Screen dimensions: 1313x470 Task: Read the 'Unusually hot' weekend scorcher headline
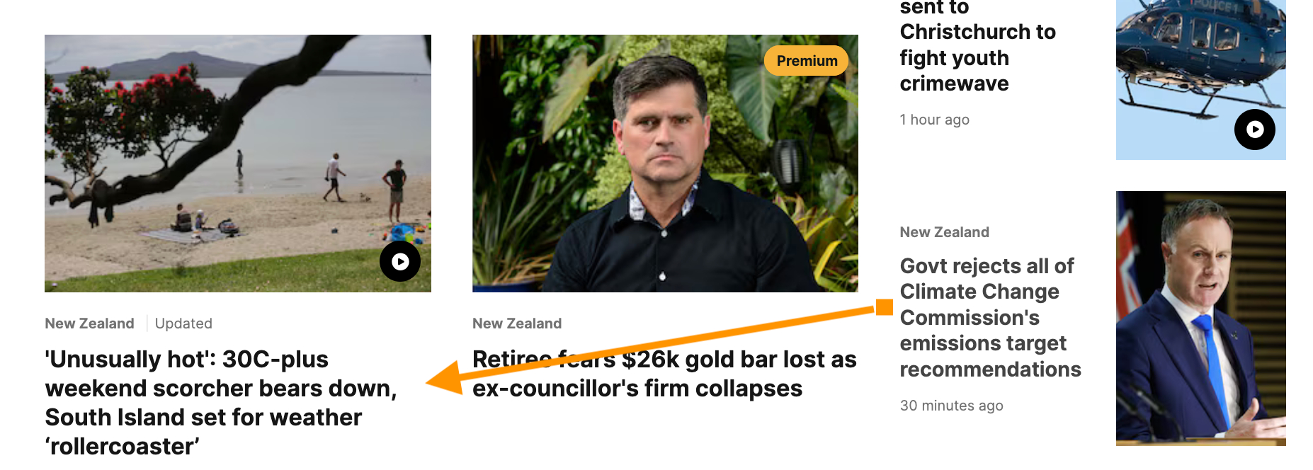[220, 402]
